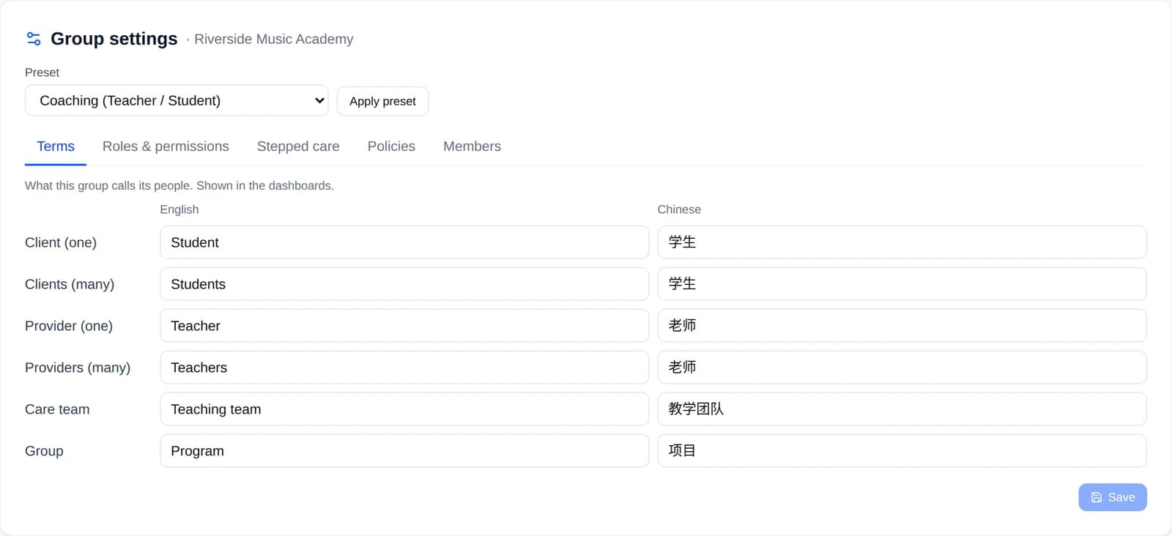Click the 'Group settings' heading
This screenshot has width=1172, height=536.
[114, 39]
